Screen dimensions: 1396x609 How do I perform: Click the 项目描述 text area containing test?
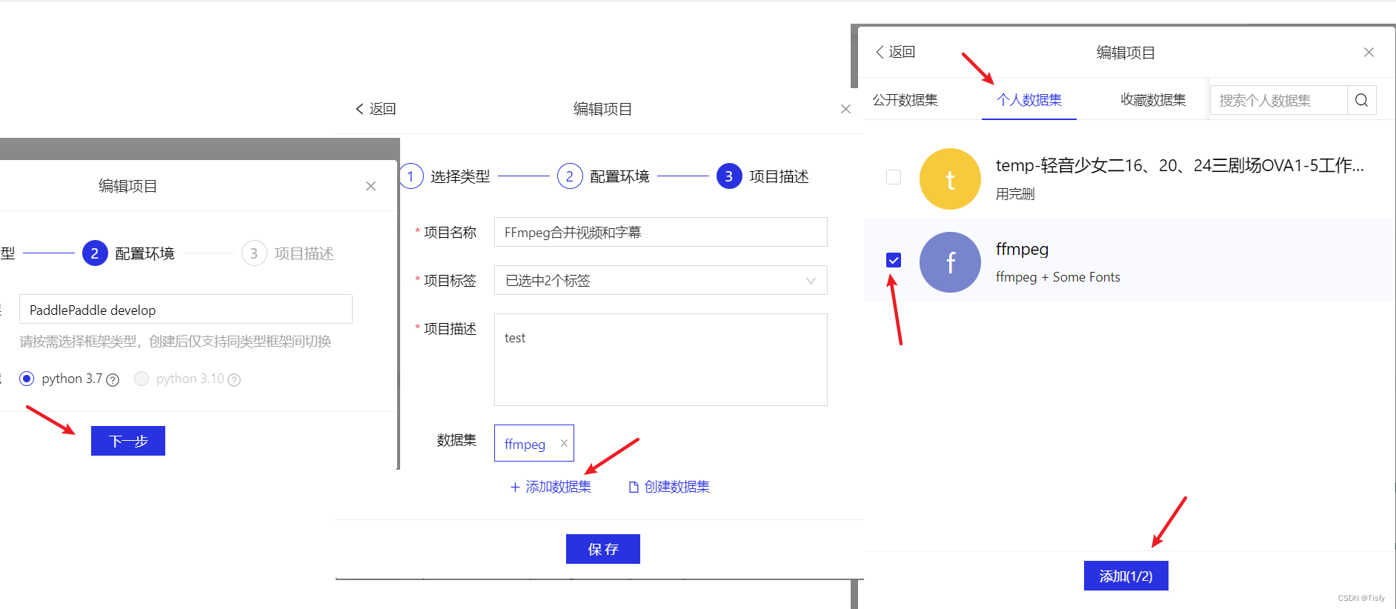click(x=660, y=359)
